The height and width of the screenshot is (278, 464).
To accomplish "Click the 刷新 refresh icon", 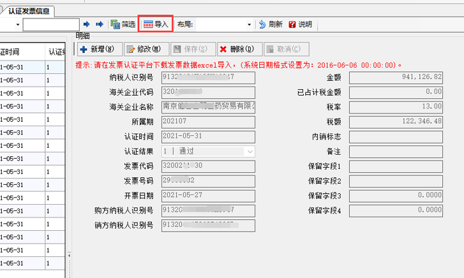I will 271,25.
